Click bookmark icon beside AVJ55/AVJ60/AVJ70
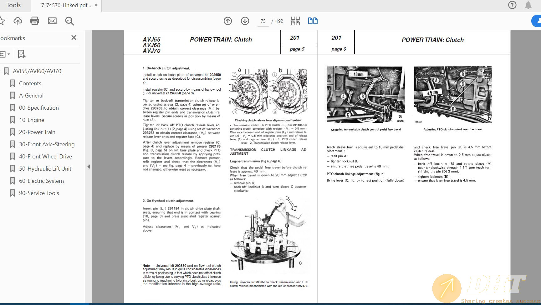Viewport: 541px width, 305px height. click(x=6, y=71)
